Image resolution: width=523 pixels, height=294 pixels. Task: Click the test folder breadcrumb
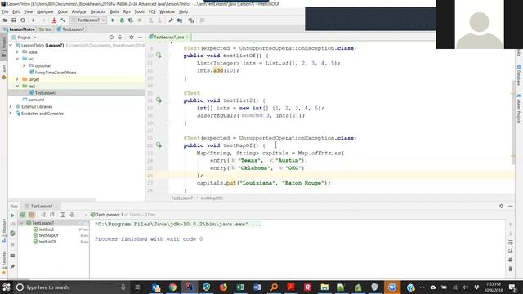point(46,29)
